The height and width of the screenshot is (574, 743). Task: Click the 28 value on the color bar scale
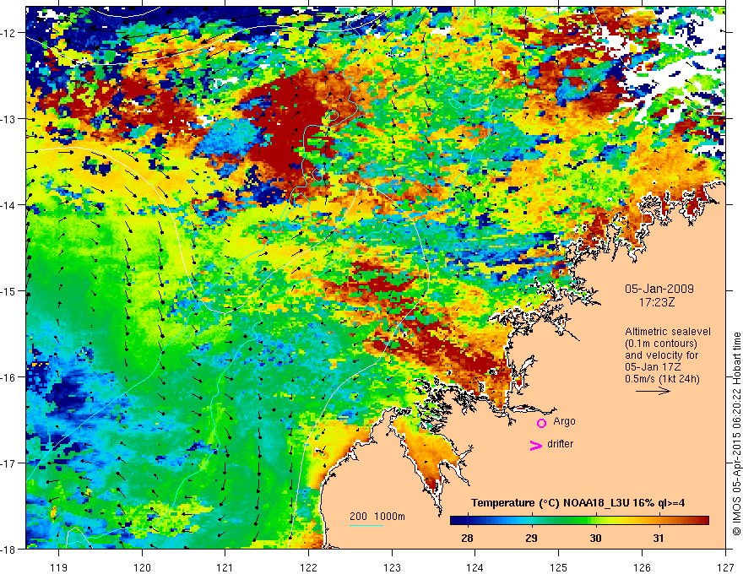point(467,538)
